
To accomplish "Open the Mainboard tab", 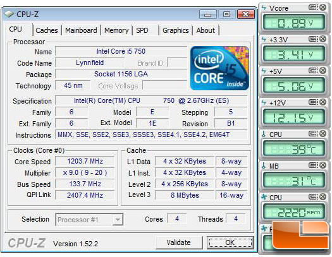I will coord(81,30).
